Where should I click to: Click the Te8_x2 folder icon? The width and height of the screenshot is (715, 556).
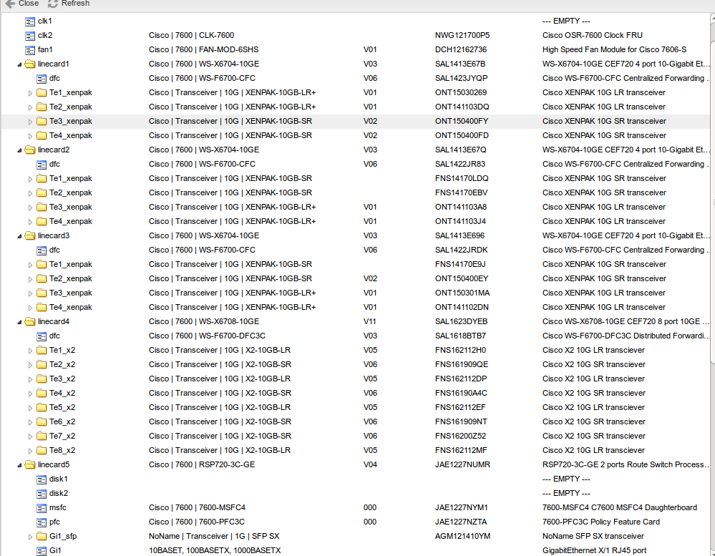pos(42,451)
